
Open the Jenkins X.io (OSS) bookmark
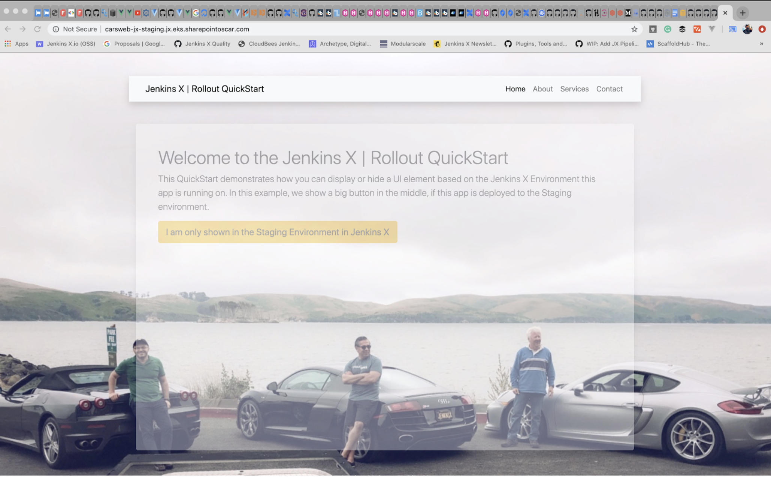(66, 43)
